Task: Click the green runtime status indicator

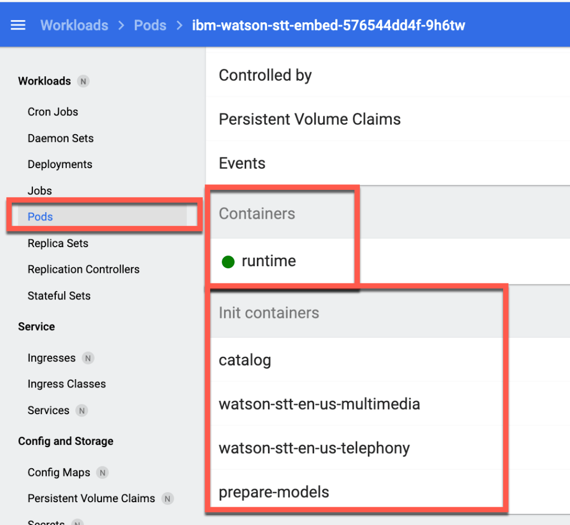Action: 228,262
